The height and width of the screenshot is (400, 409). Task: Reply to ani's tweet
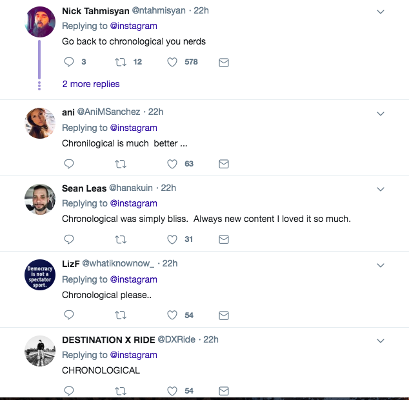pyautogui.click(x=70, y=164)
